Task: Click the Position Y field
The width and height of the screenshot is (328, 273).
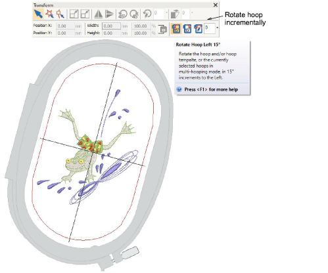Action: tap(65, 33)
